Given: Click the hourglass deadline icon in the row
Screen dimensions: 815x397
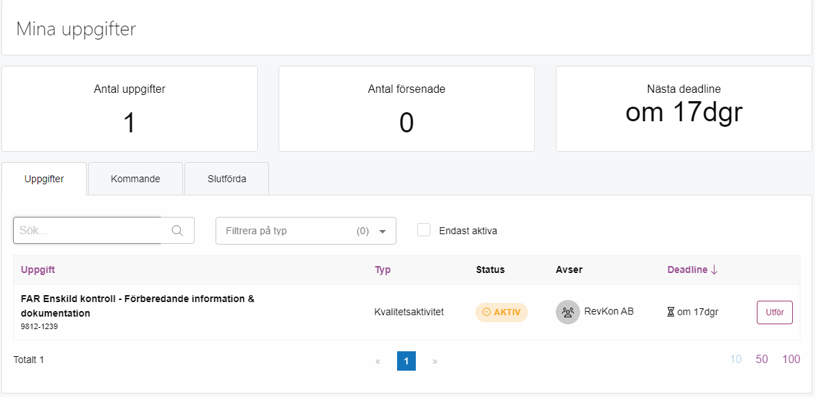Looking at the screenshot, I should pos(671,312).
